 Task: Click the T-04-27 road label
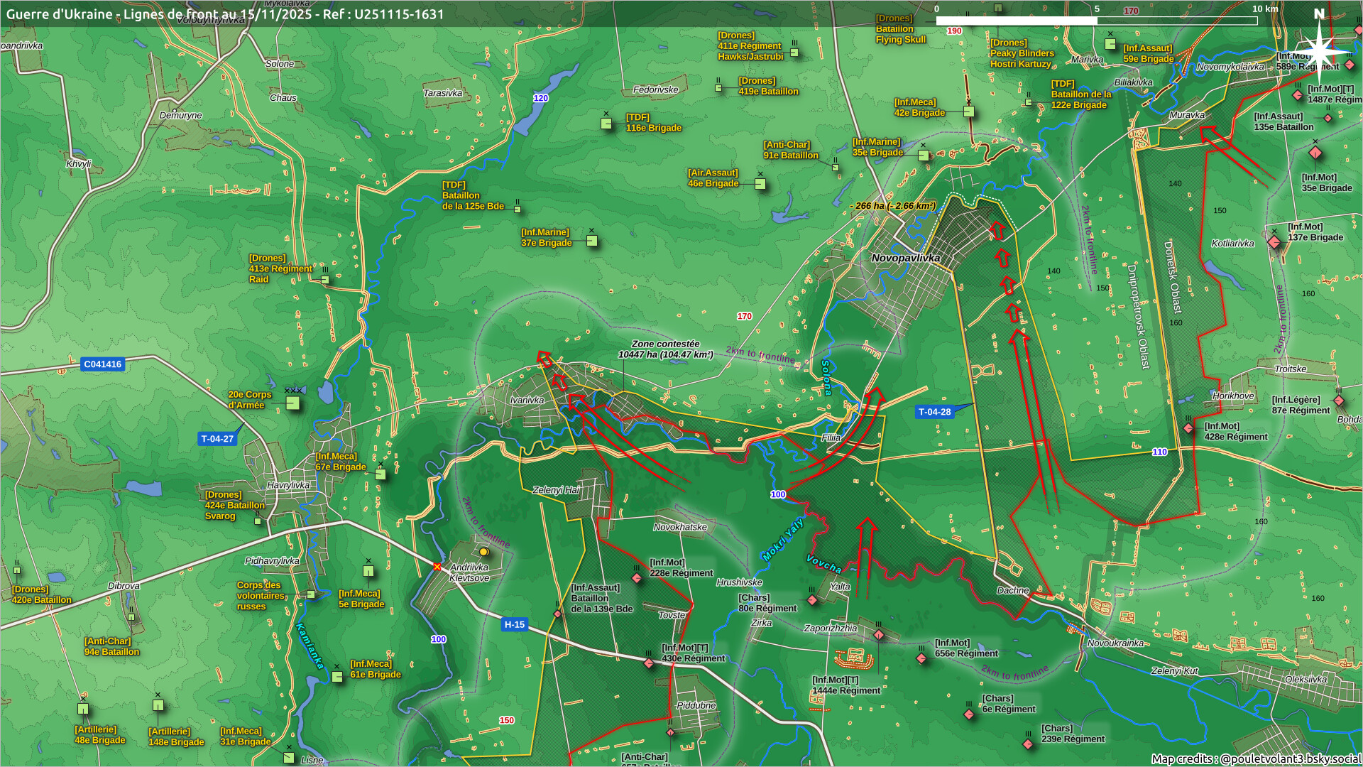(x=217, y=439)
